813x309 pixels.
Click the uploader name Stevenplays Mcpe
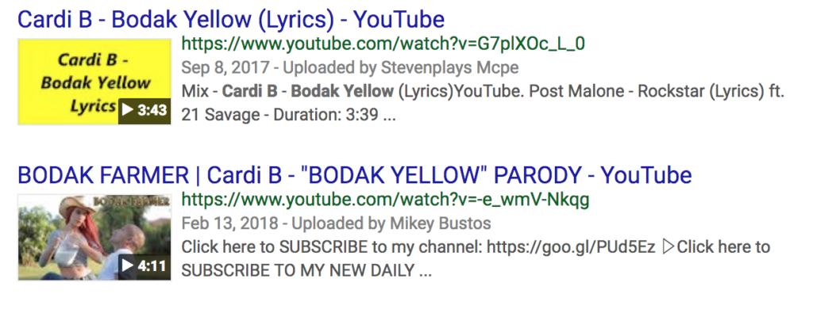449,67
